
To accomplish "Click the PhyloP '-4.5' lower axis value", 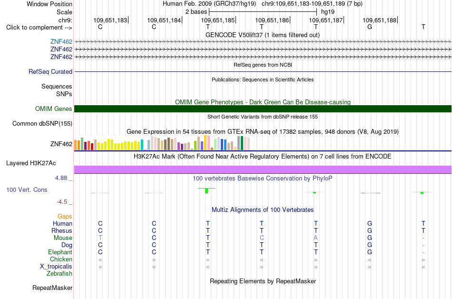I will pos(62,202).
